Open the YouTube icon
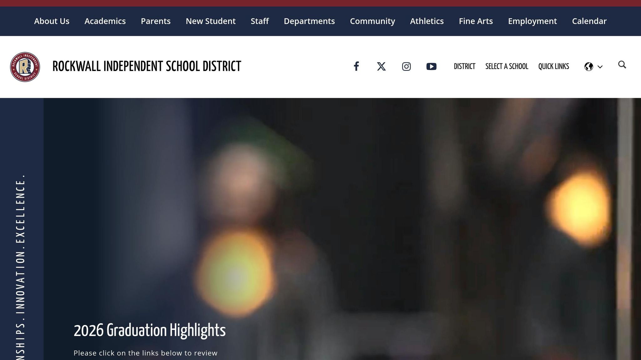 click(x=431, y=67)
